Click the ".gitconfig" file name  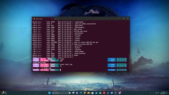[78, 33]
